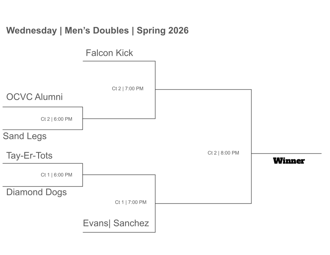Click the champion line above Winner
The height and width of the screenshot is (255, 330).
[x=287, y=153]
